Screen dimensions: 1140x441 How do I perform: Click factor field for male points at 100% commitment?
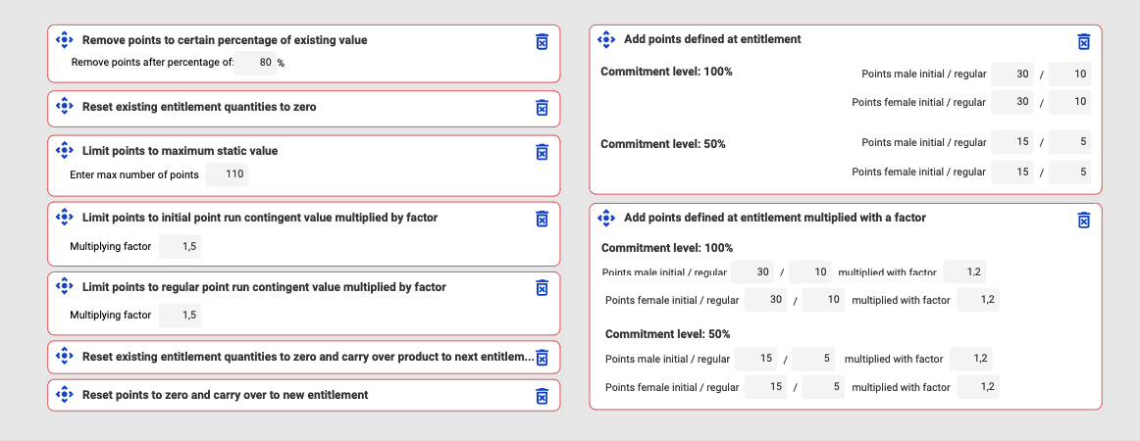[x=963, y=272]
